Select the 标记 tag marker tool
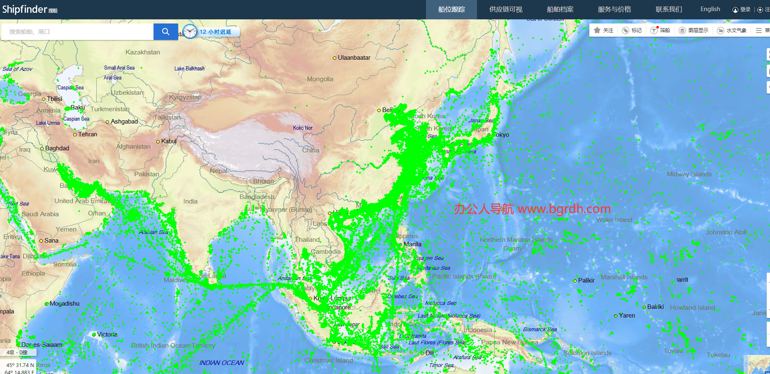This screenshot has height=374, width=770. click(x=626, y=30)
